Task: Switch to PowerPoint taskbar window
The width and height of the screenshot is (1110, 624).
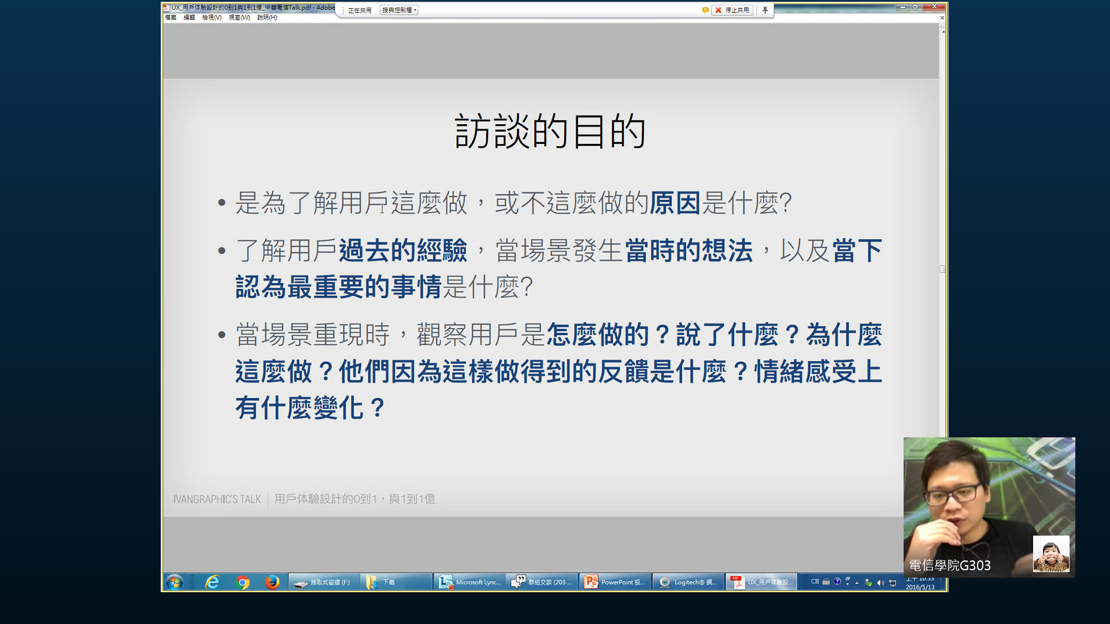Action: pyautogui.click(x=615, y=582)
